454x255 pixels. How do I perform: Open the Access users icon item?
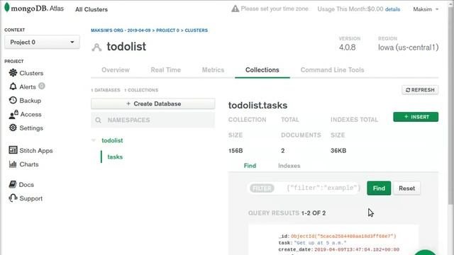click(x=26, y=114)
